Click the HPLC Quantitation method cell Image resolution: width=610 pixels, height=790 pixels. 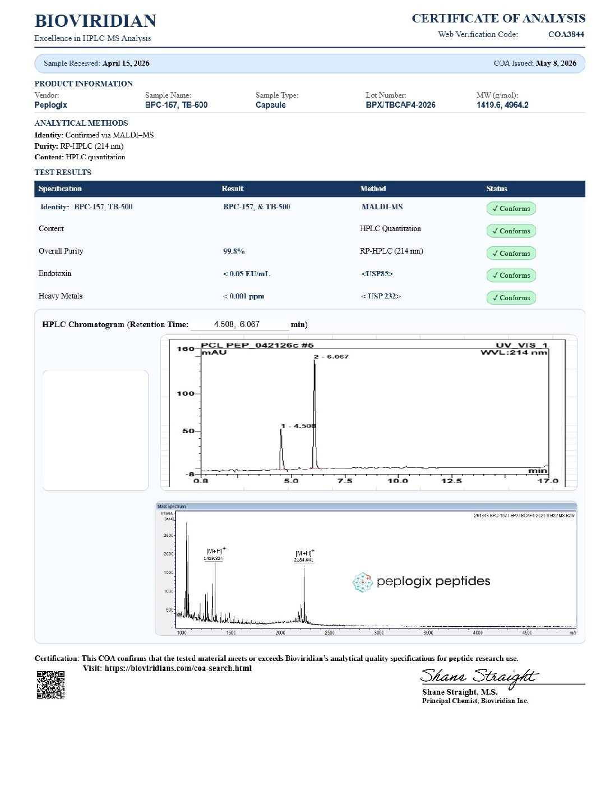coord(390,229)
